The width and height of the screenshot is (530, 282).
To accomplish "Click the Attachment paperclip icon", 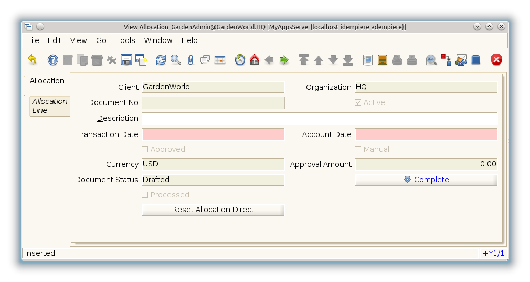I will [190, 60].
